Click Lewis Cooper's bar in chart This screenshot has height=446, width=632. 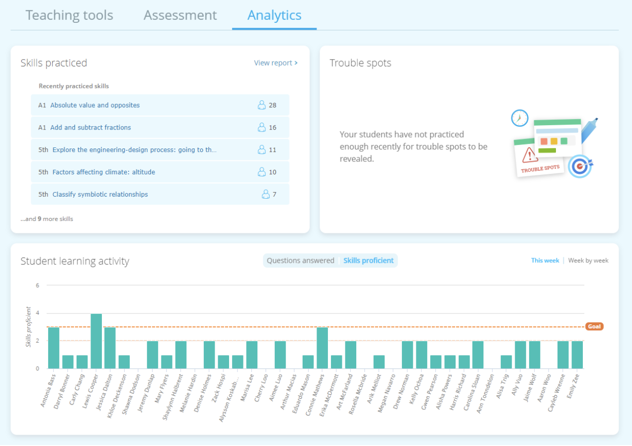tap(96, 341)
